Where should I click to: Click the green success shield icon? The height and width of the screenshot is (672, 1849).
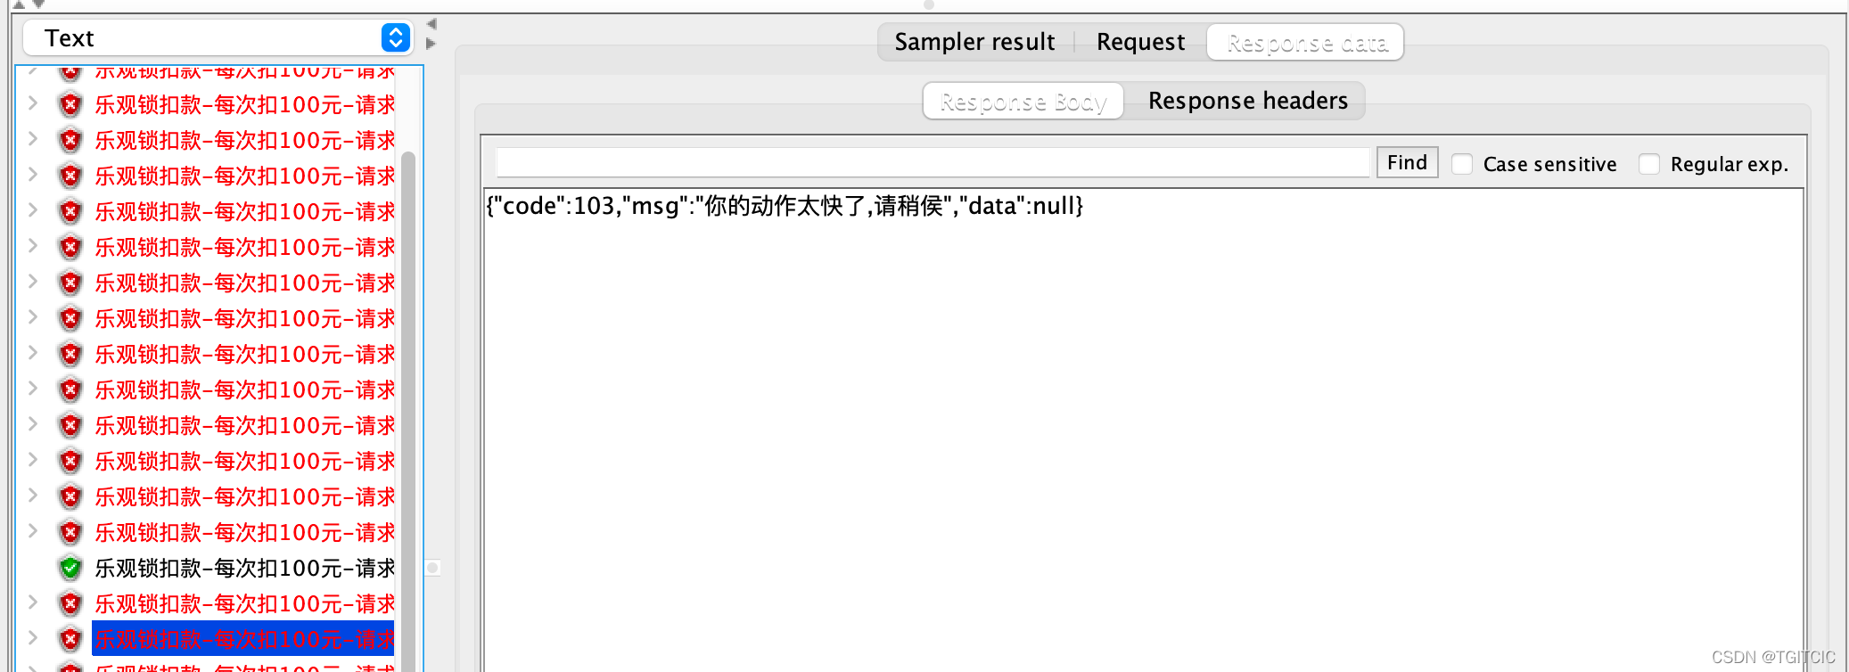(x=70, y=568)
